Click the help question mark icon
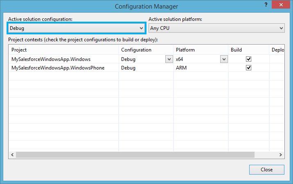Screen dimensions: 293x184 coord(266,5)
